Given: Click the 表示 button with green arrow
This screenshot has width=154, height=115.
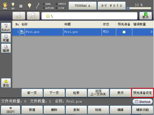Looking at the screenshot, I should [146, 16].
